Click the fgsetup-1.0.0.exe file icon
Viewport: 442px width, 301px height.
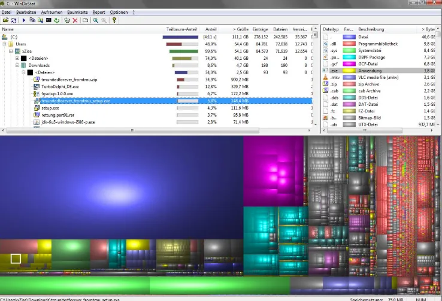(37, 94)
